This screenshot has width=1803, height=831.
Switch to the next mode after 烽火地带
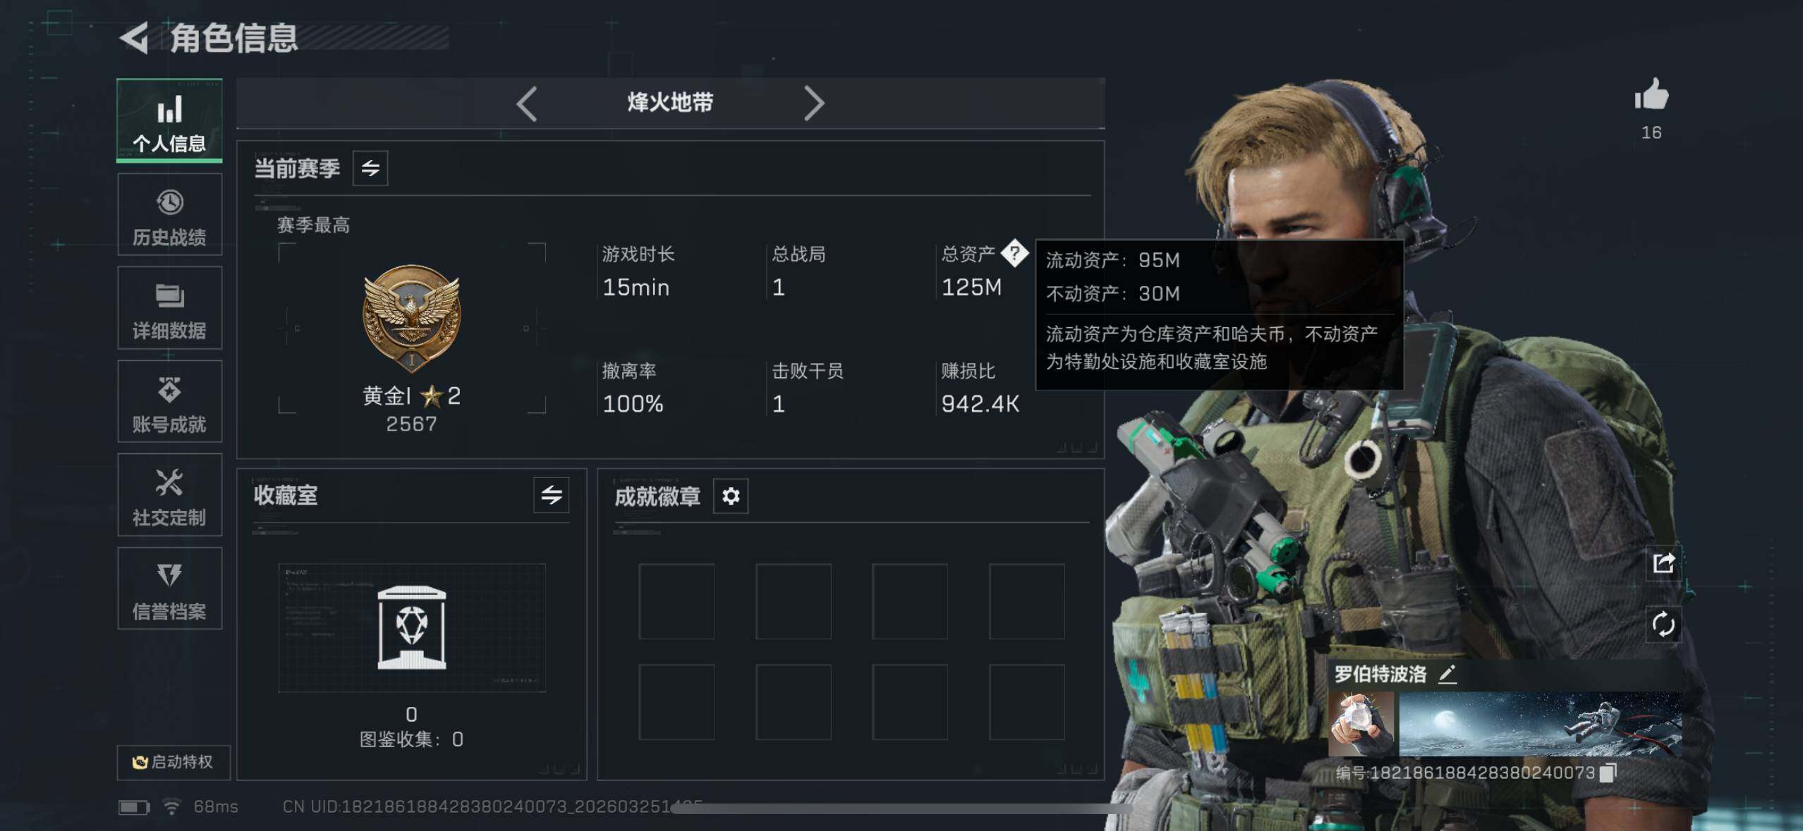(x=814, y=104)
